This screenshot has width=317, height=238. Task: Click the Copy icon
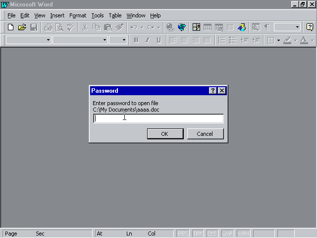coord(97,27)
